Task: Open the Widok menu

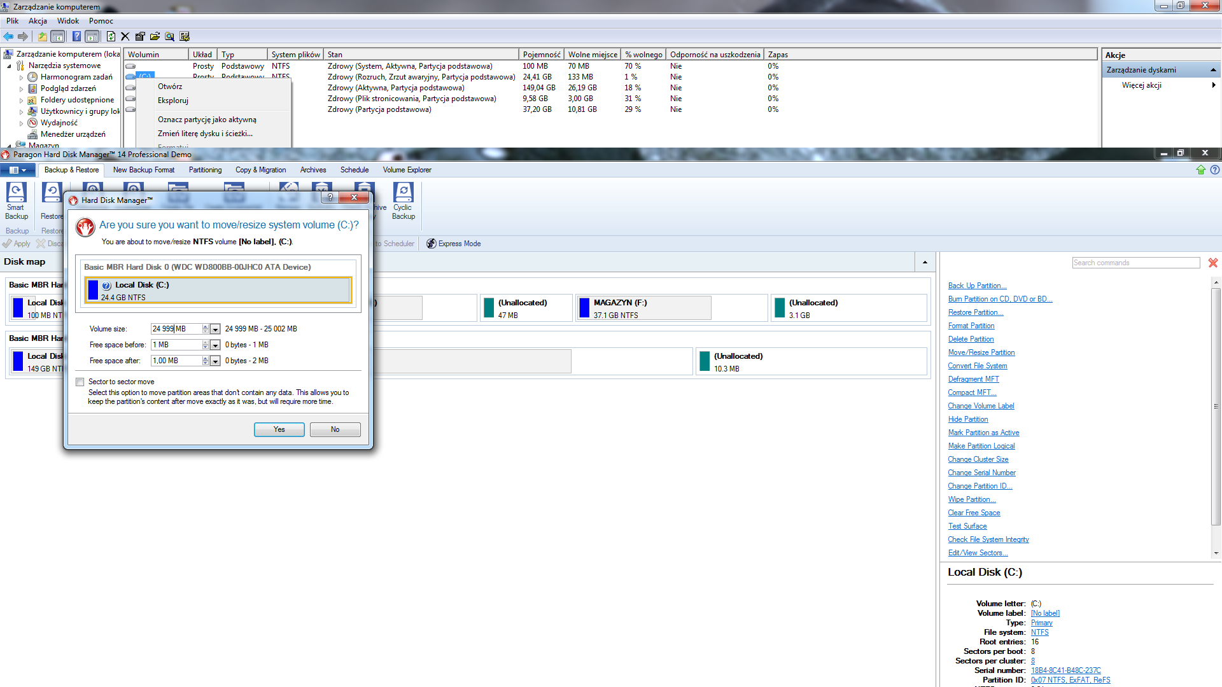Action: 68,21
